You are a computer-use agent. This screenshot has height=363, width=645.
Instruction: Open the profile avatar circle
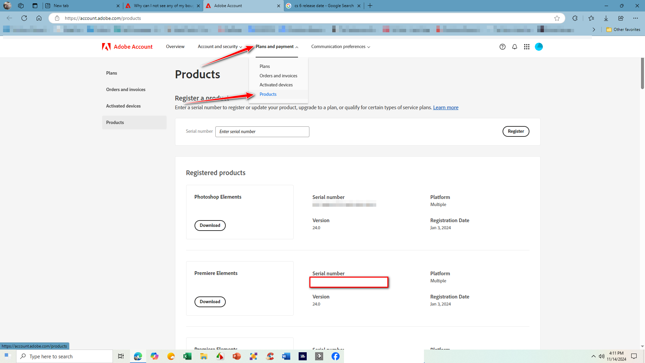point(539,47)
